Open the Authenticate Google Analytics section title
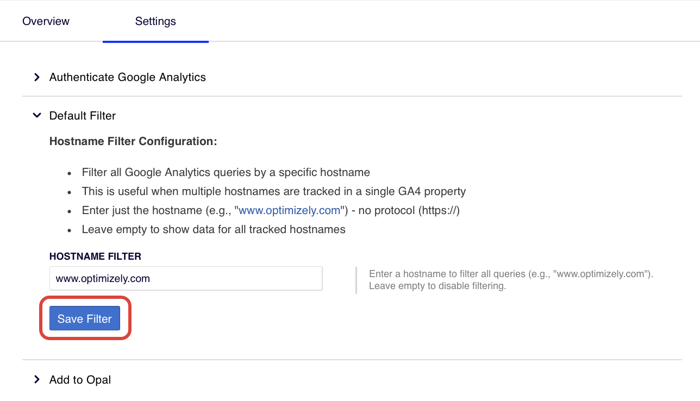Viewport: 700px width, 401px height. 127,77
